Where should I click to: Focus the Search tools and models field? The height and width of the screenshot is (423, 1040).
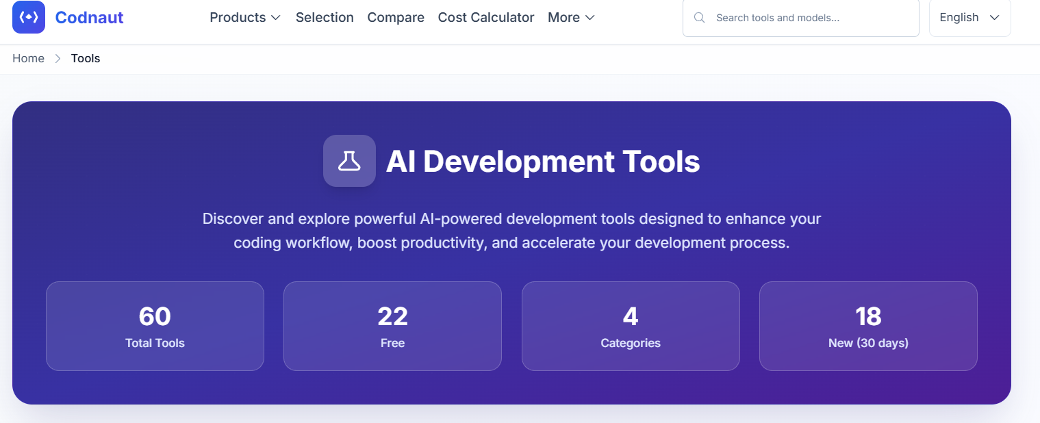(x=800, y=18)
